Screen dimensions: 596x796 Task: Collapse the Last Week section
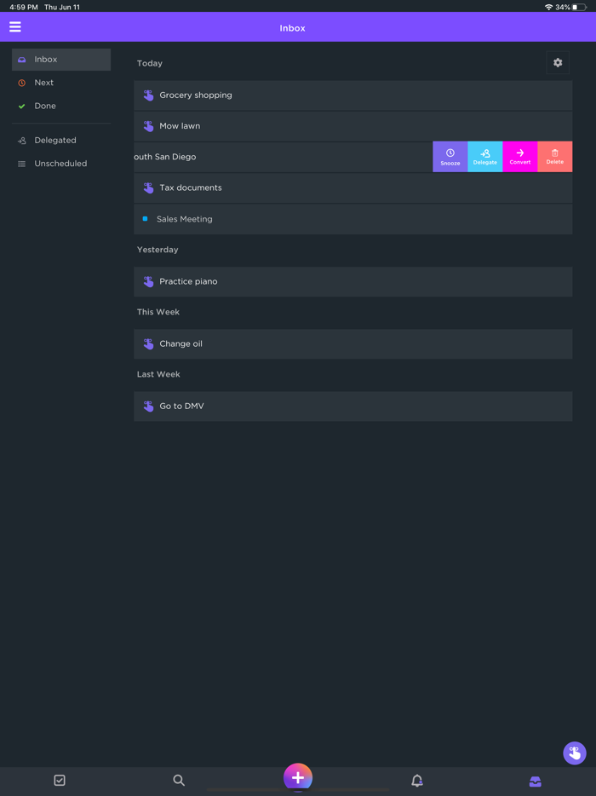click(159, 373)
